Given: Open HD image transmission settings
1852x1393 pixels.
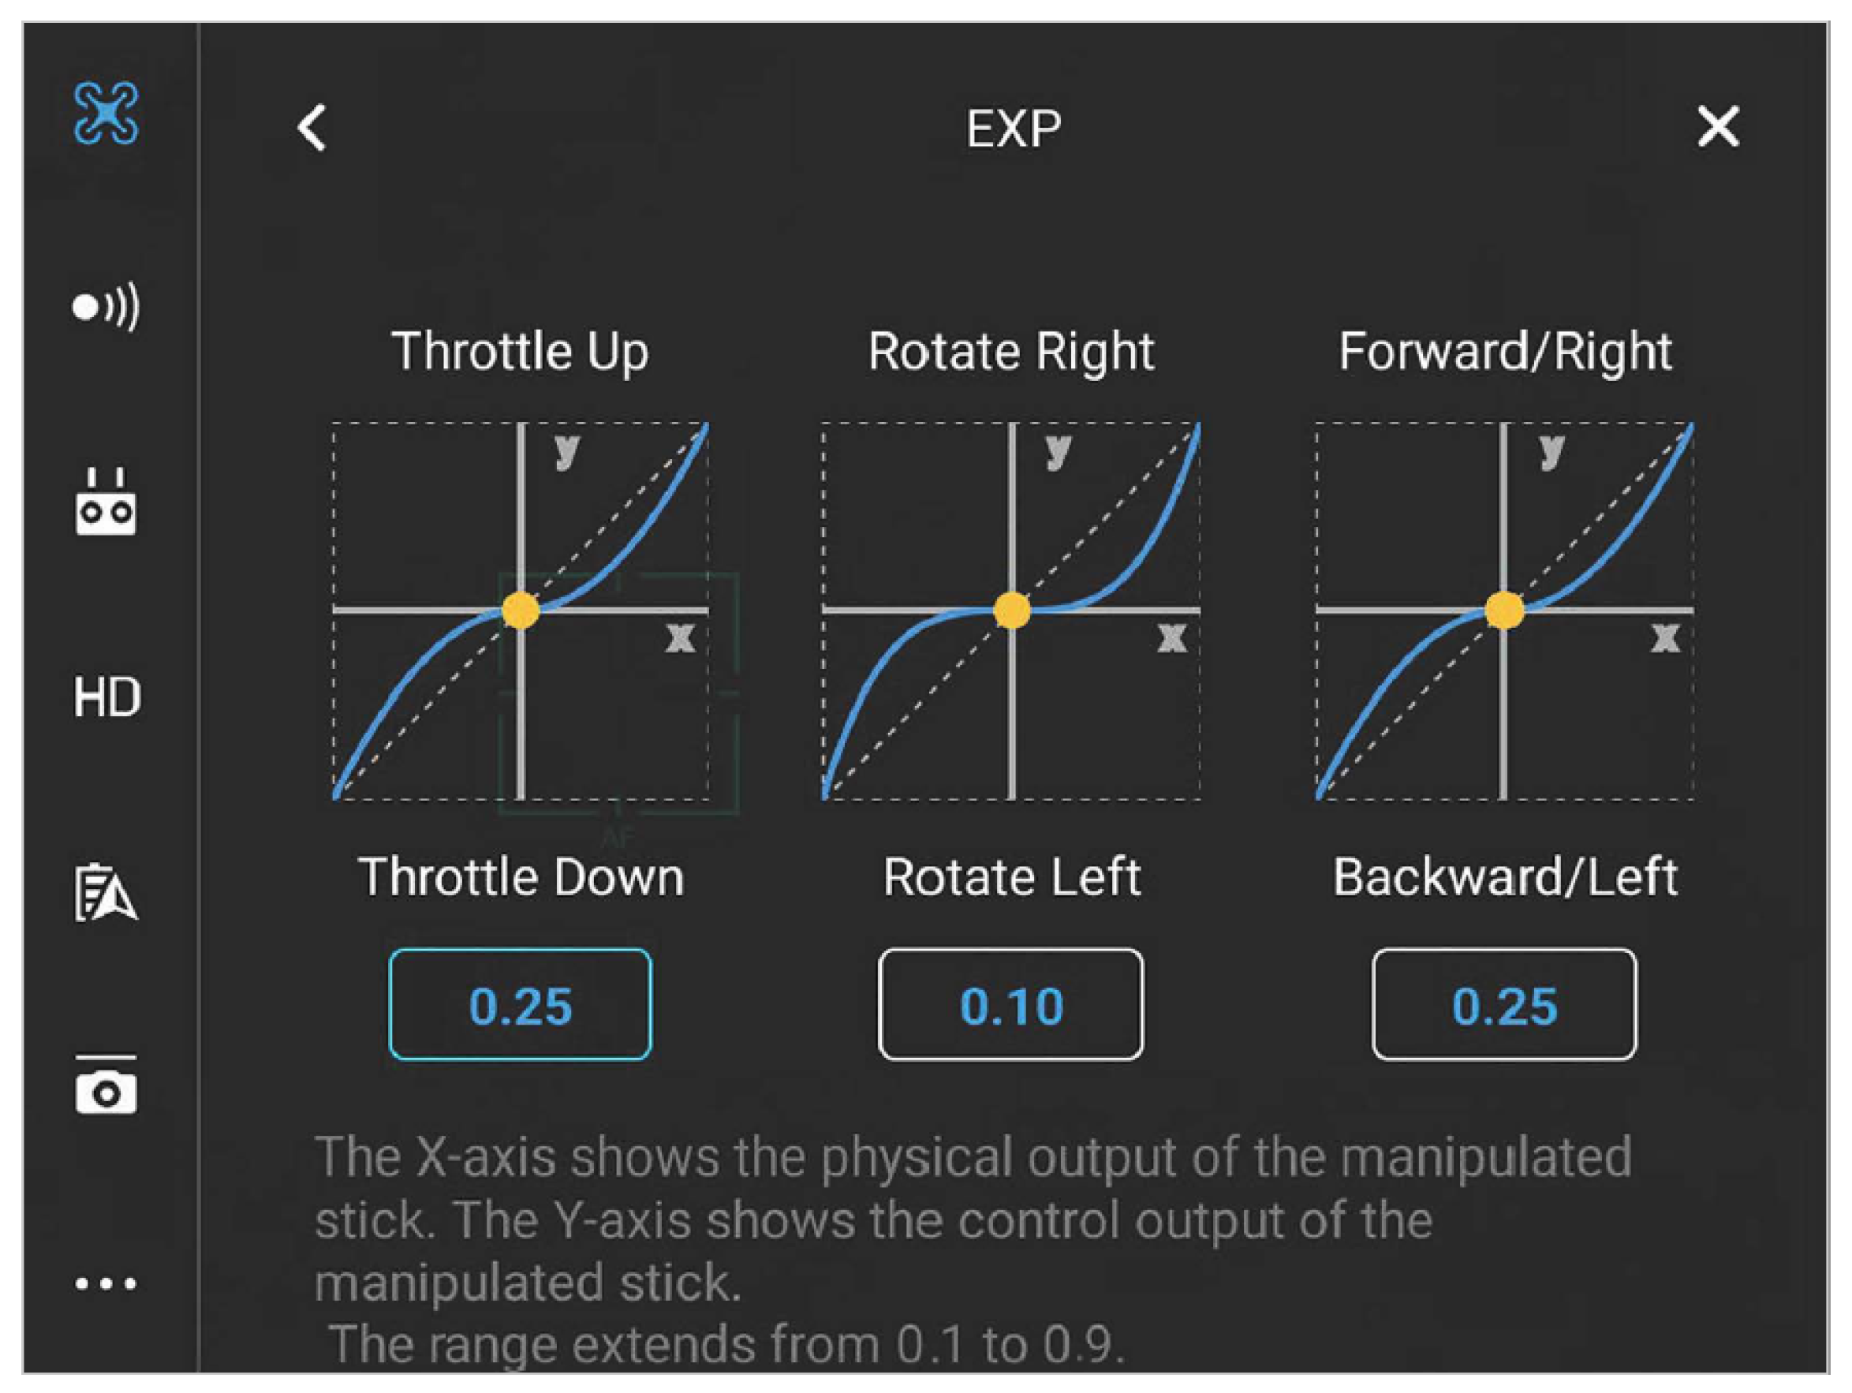Looking at the screenshot, I should (106, 696).
